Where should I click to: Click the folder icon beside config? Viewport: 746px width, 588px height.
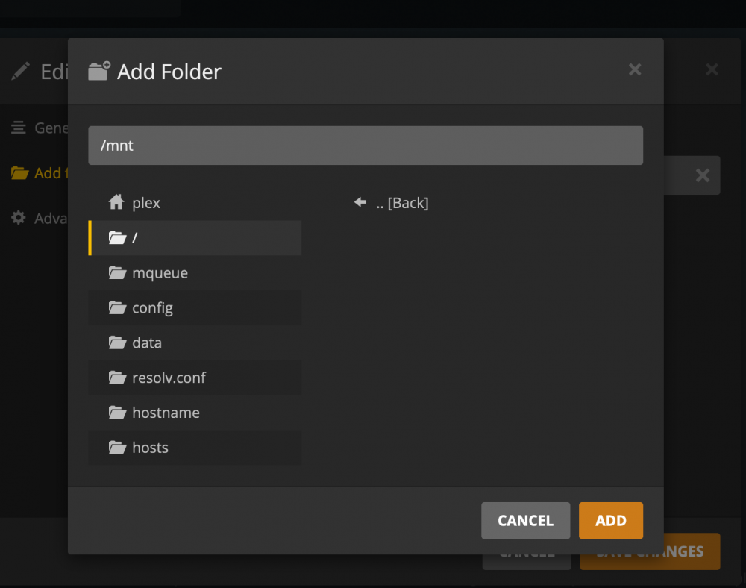[x=117, y=307]
